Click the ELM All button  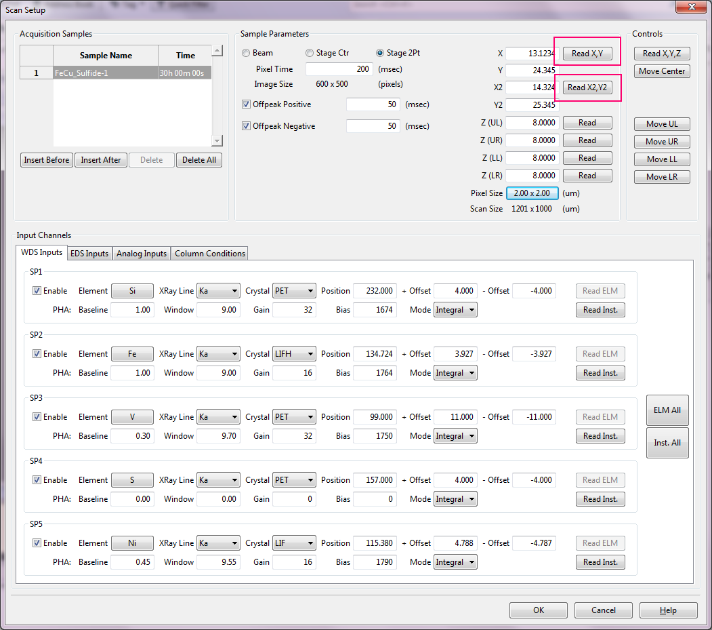point(667,410)
